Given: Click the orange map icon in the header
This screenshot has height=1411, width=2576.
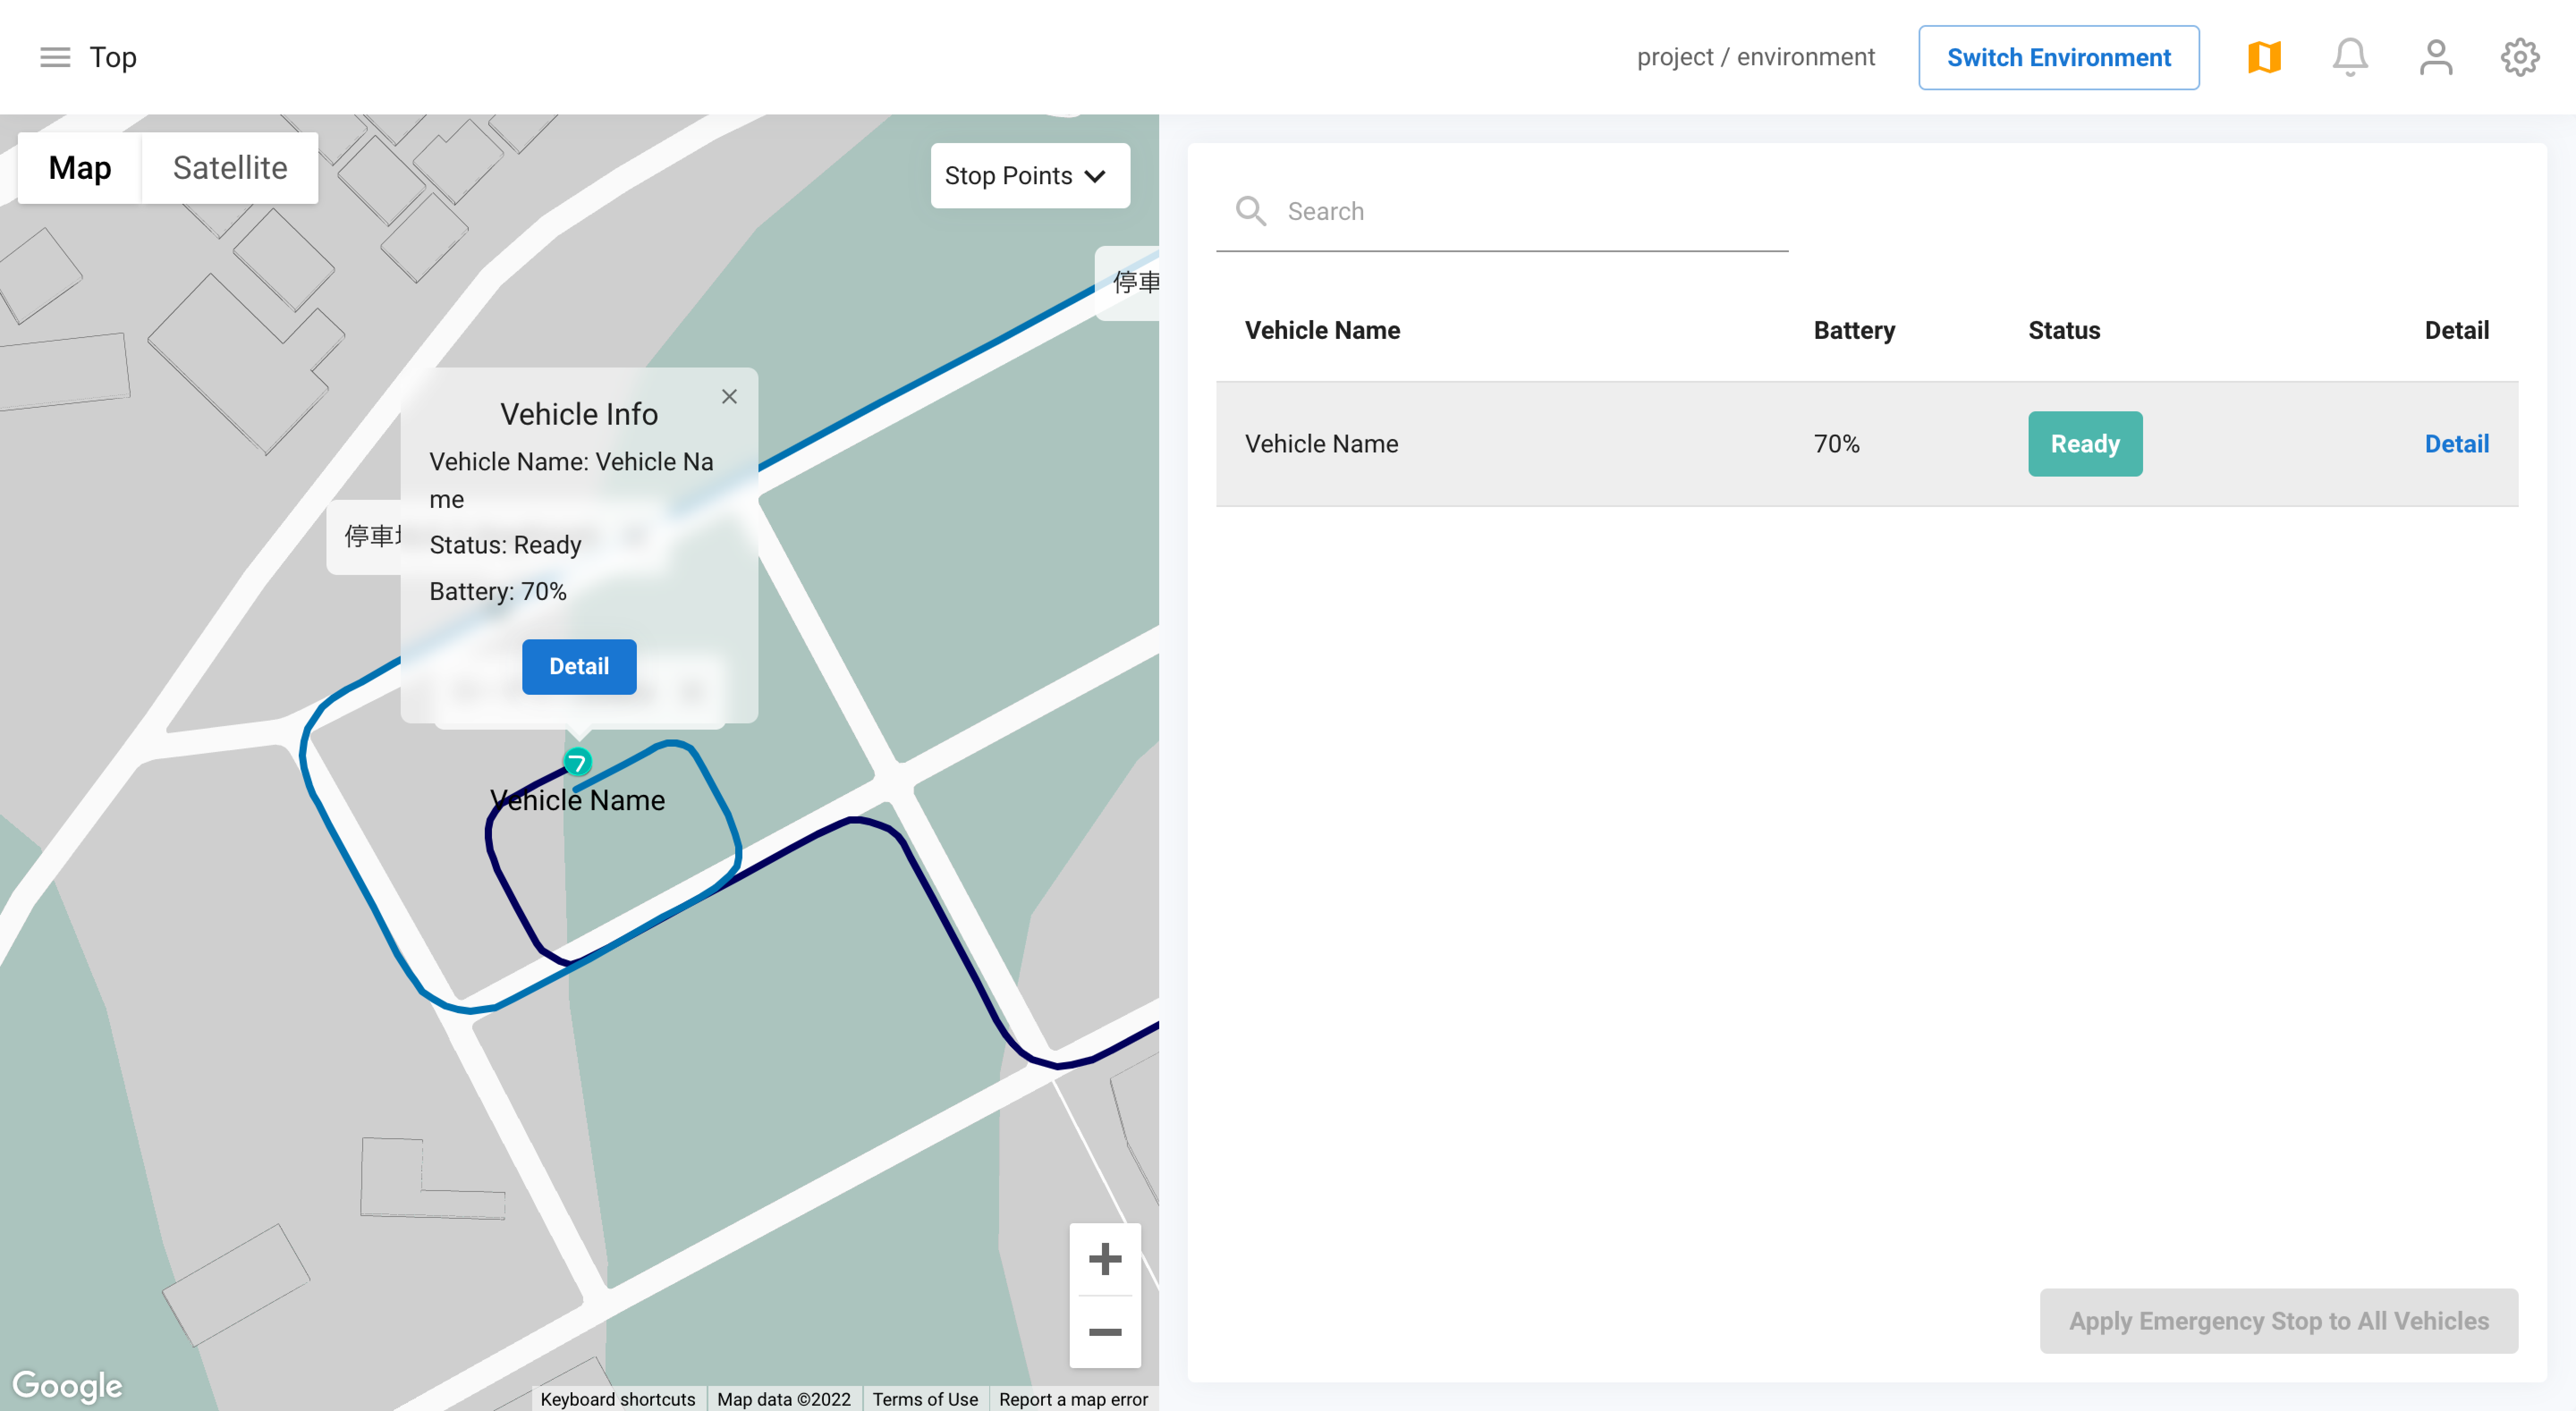Looking at the screenshot, I should click(2264, 57).
